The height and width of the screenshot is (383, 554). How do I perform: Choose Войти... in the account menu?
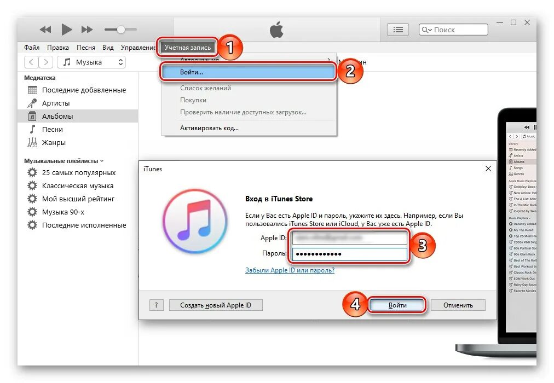[248, 72]
